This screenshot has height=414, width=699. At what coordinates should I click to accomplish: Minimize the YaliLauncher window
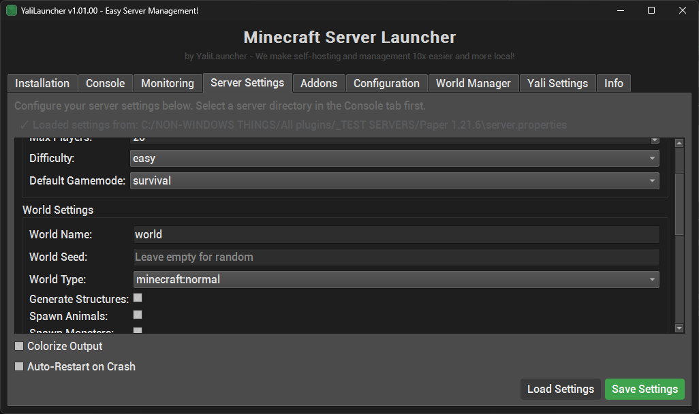pyautogui.click(x=621, y=10)
